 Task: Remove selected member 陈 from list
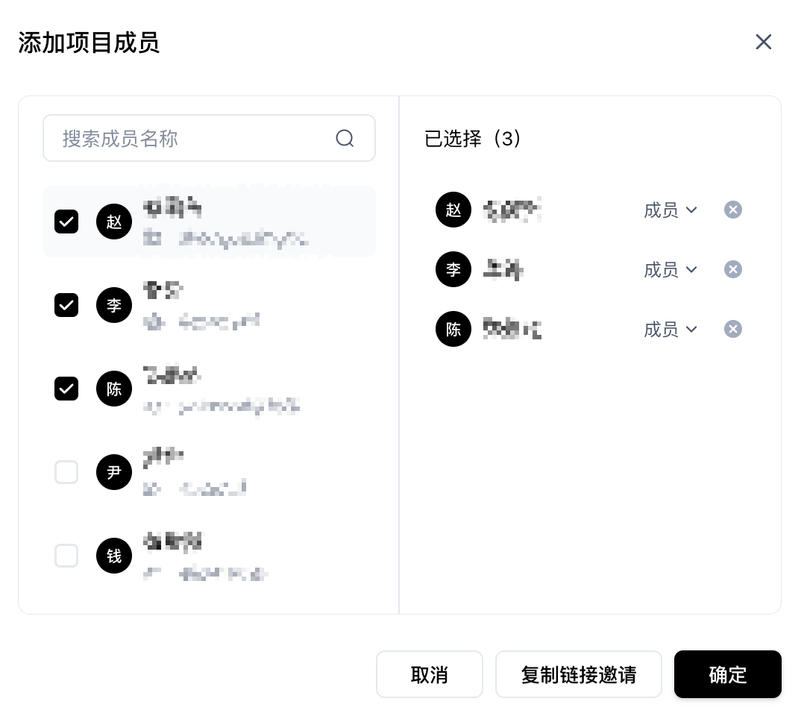coord(733,330)
